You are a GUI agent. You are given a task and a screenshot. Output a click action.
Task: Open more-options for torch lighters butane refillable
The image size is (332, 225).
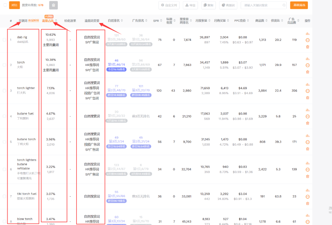click(x=308, y=170)
